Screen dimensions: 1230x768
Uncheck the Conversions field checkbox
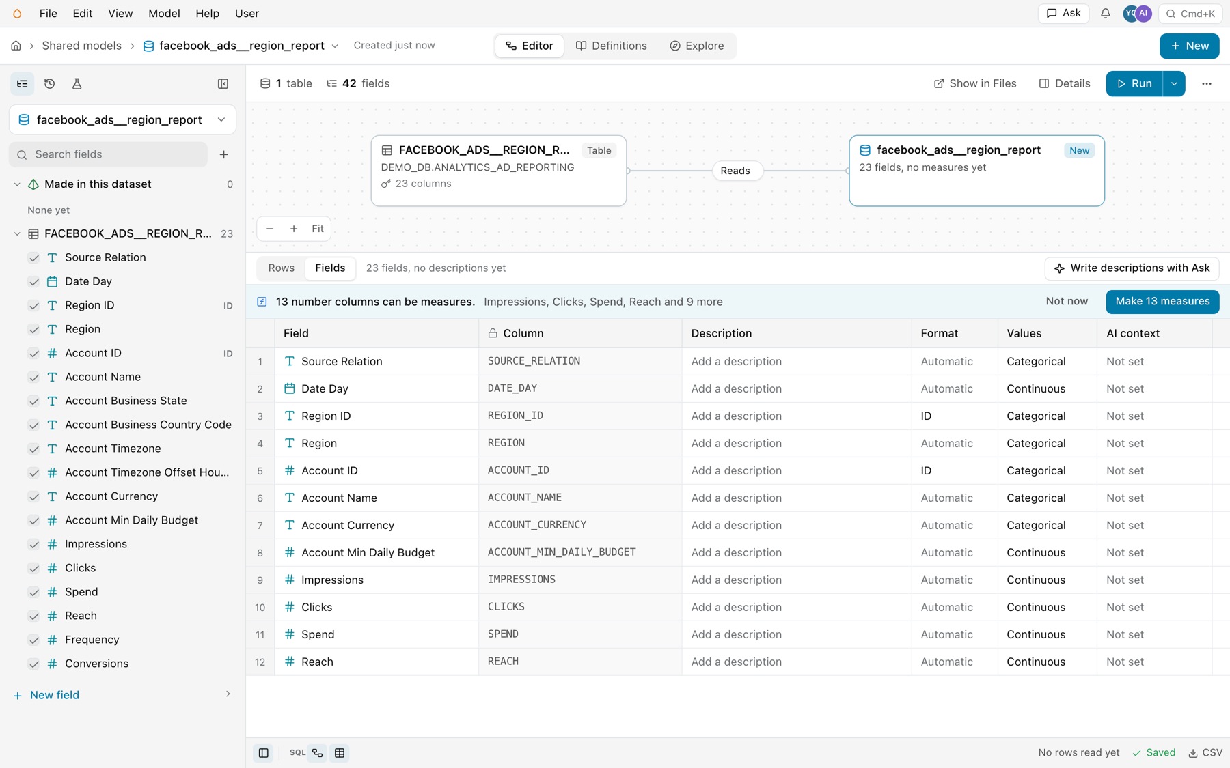[33, 664]
